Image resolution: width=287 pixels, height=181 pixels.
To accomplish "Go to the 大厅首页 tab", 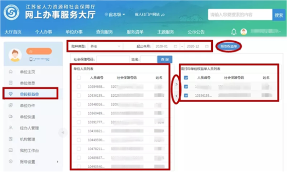I will (13, 32).
